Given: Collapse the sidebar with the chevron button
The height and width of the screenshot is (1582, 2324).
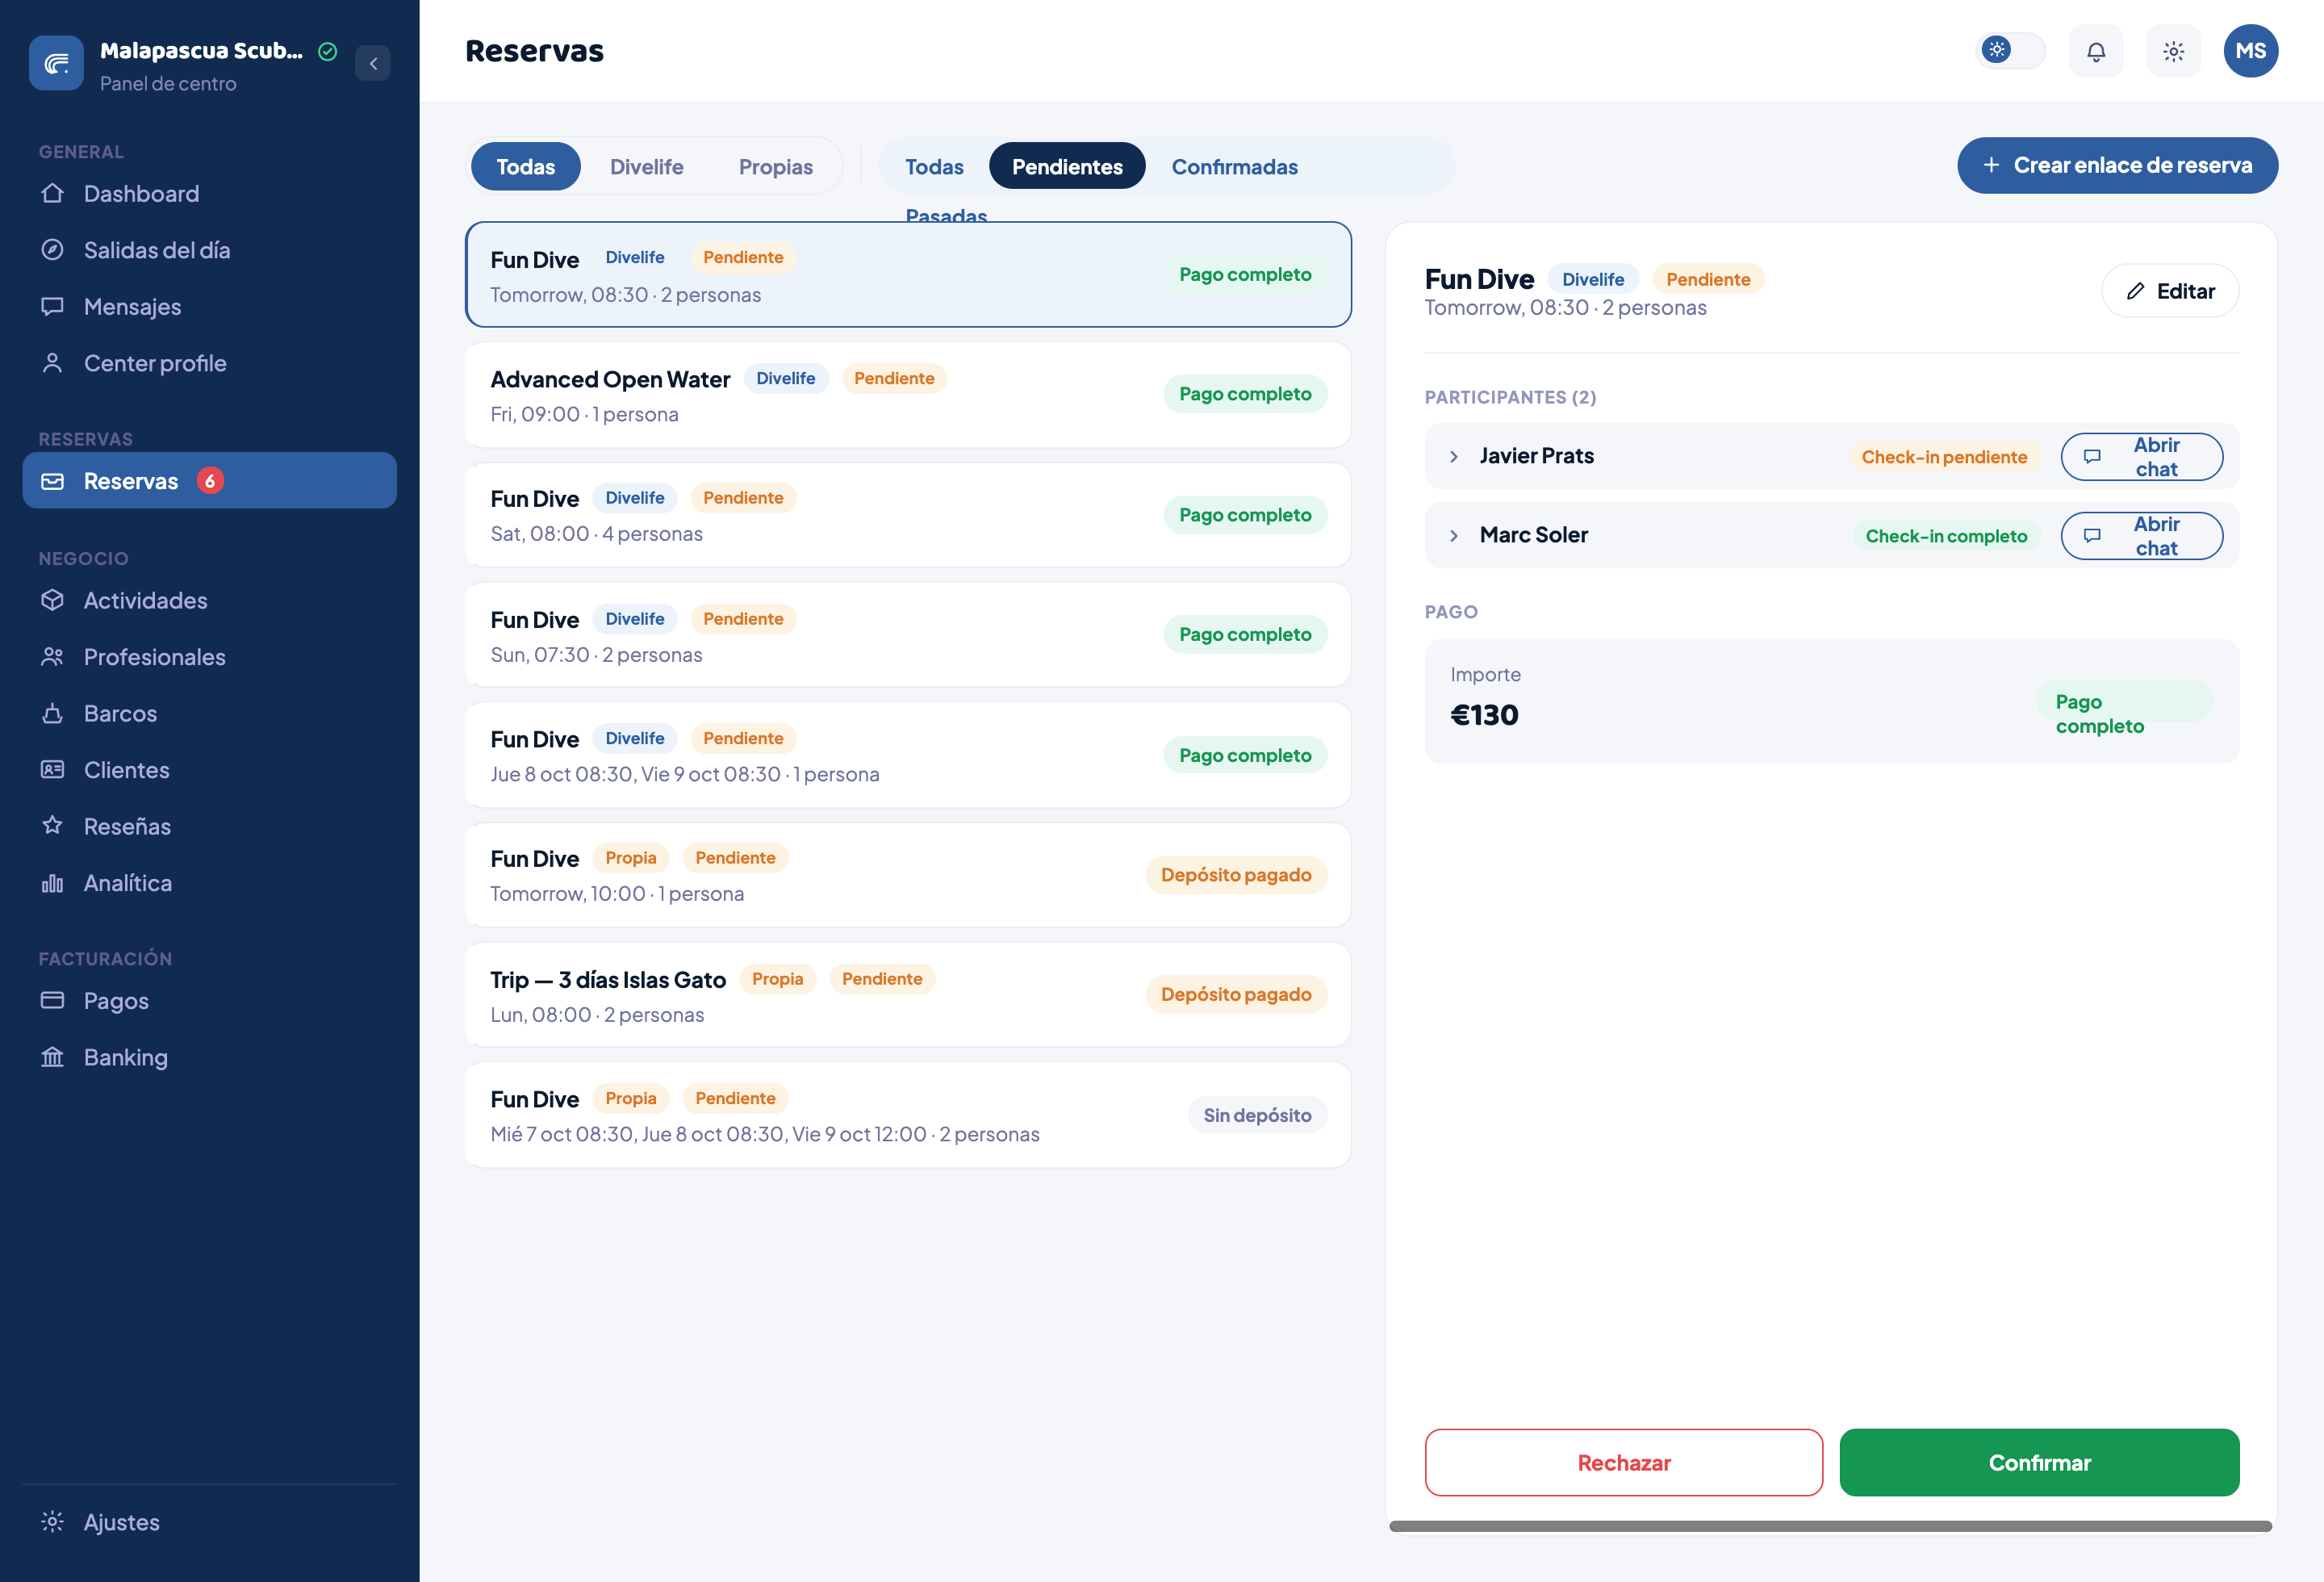Looking at the screenshot, I should pos(373,63).
